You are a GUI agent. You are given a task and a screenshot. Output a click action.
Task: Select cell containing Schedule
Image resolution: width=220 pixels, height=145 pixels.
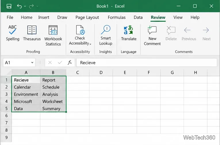point(53,87)
